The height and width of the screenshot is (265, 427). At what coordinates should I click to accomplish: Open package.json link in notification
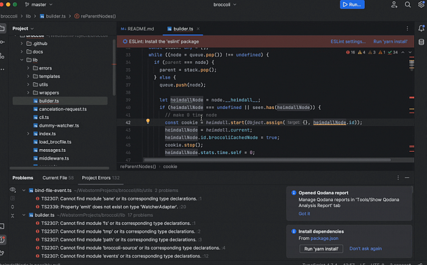click(x=325, y=238)
